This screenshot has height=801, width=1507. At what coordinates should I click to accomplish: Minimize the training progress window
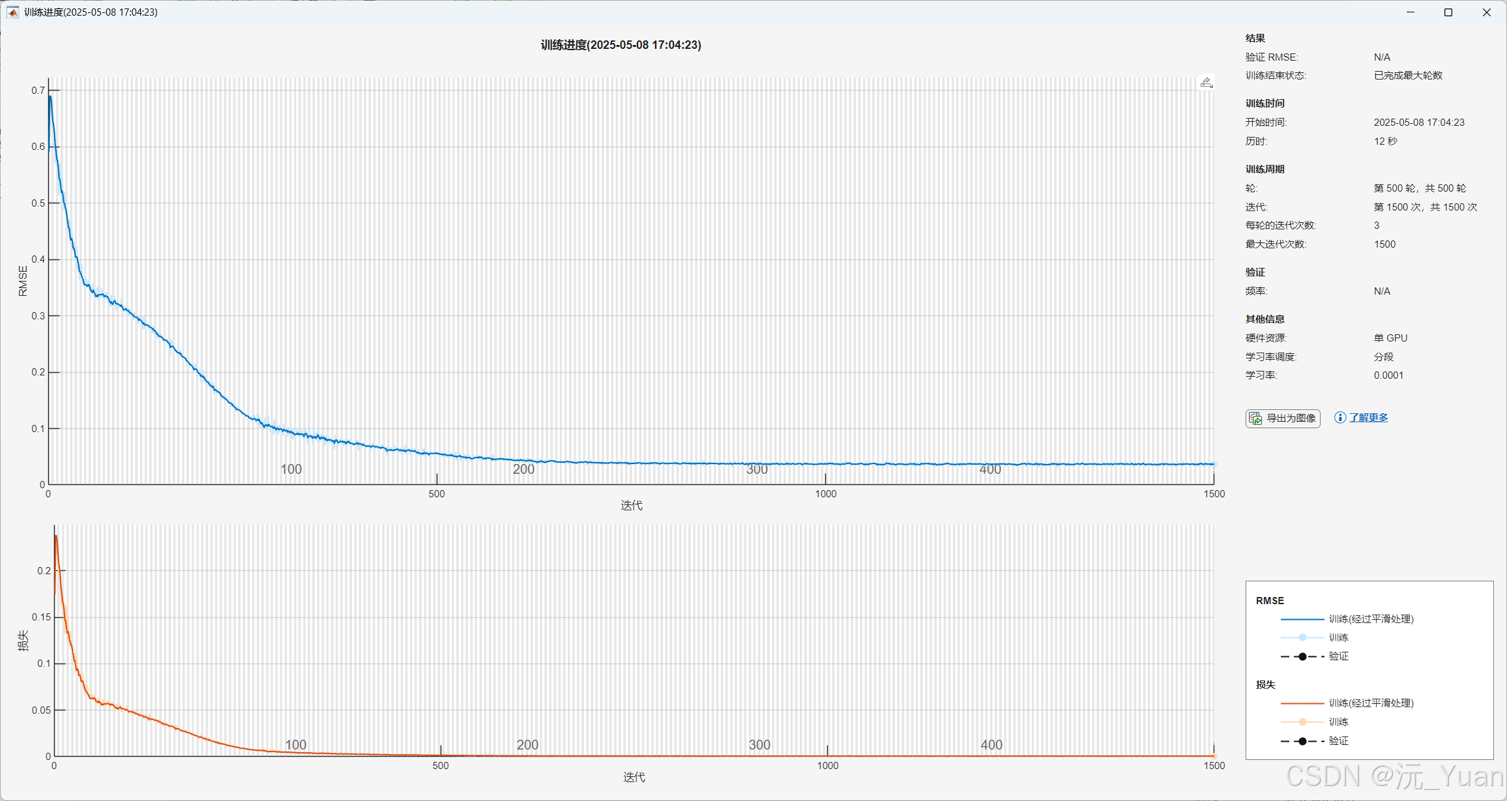pos(1411,12)
